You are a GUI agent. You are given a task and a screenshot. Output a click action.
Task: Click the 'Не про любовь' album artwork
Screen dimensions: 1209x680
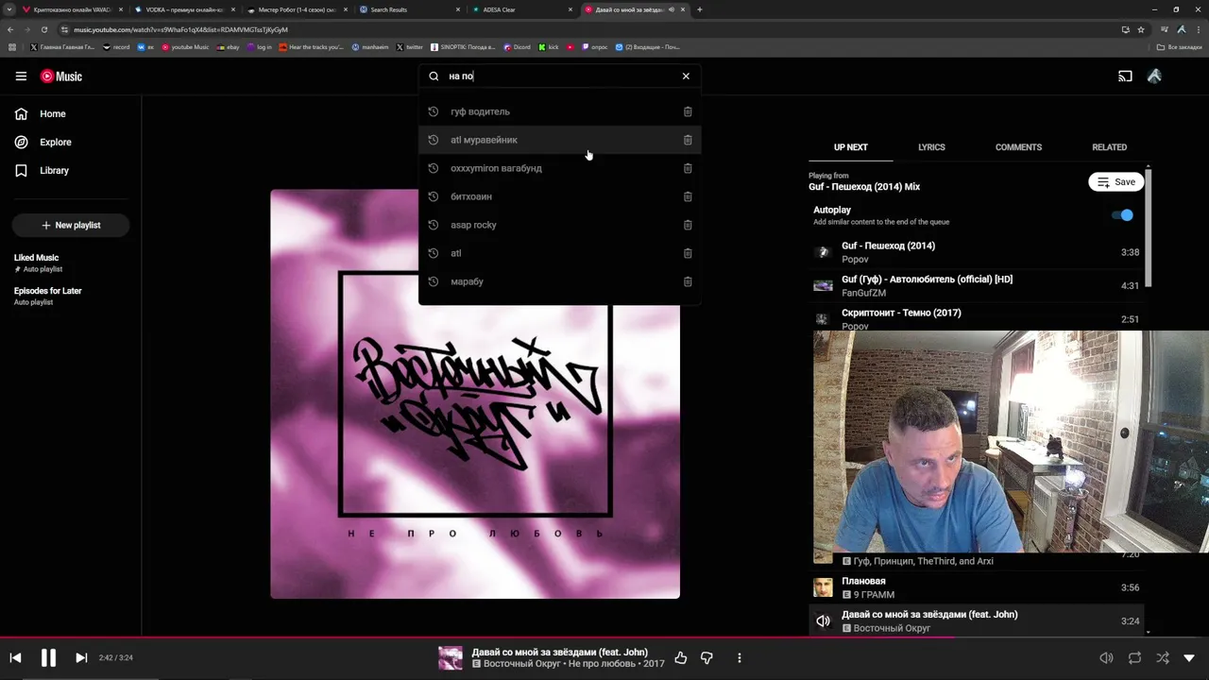tap(475, 394)
